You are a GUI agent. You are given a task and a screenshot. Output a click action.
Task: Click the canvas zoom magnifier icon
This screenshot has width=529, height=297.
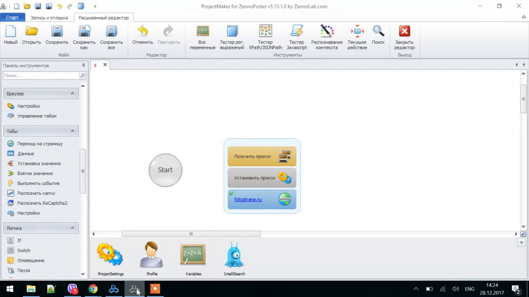tap(523, 234)
